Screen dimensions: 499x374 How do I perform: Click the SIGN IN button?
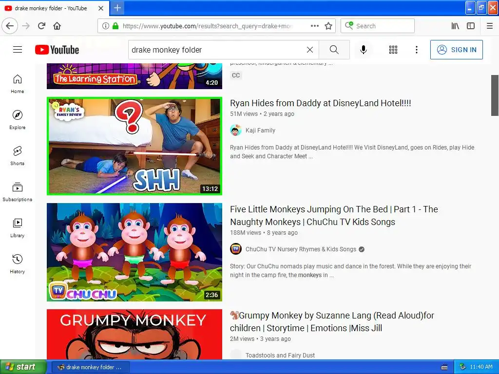456,50
